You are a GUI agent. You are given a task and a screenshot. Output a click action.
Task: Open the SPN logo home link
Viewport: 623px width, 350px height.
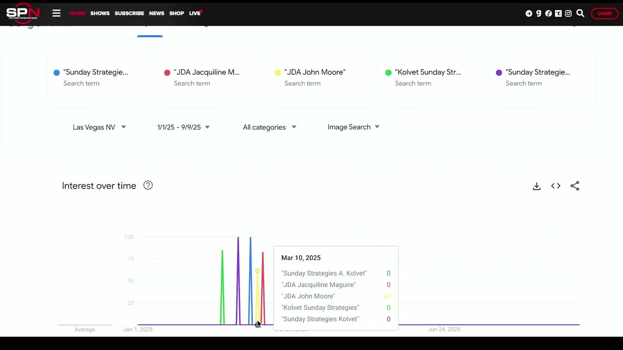point(22,13)
